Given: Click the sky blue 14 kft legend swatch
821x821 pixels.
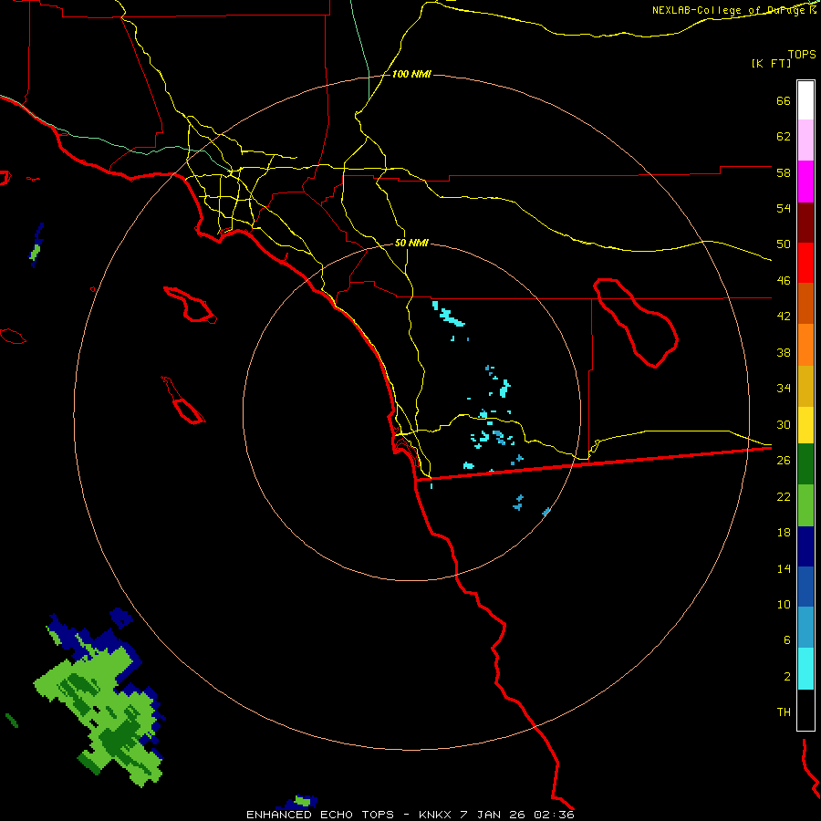Looking at the screenshot, I should [805, 628].
